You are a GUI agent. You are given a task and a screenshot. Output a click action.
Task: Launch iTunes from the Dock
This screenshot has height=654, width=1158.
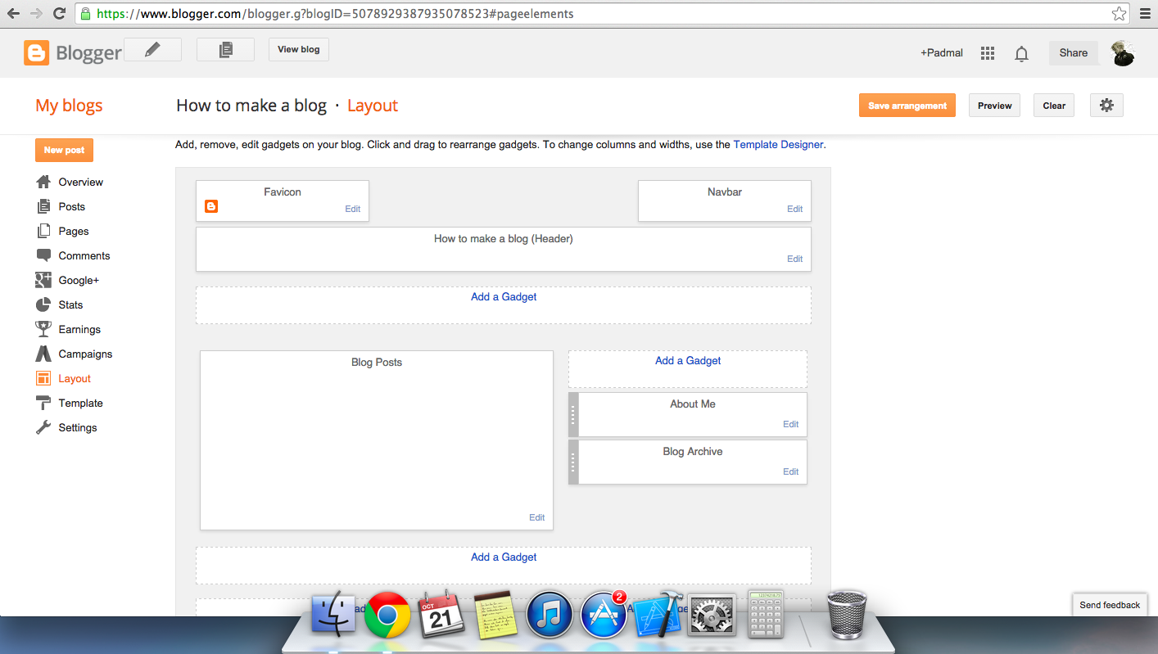tap(549, 615)
